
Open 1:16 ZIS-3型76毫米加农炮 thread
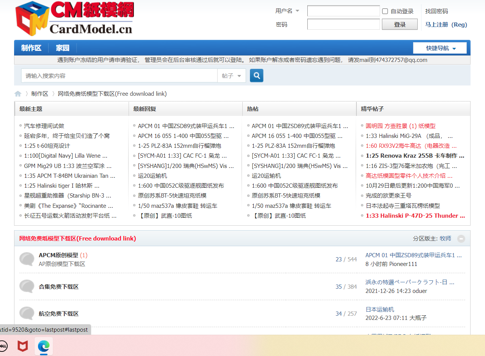(411, 166)
